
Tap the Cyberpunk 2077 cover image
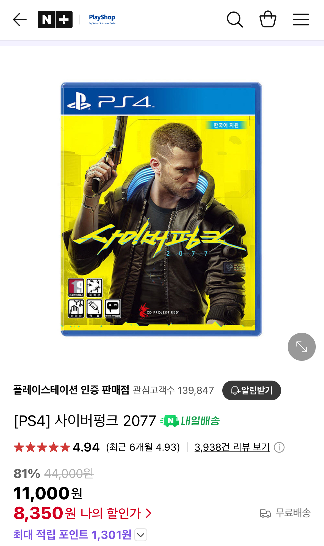pyautogui.click(x=161, y=209)
